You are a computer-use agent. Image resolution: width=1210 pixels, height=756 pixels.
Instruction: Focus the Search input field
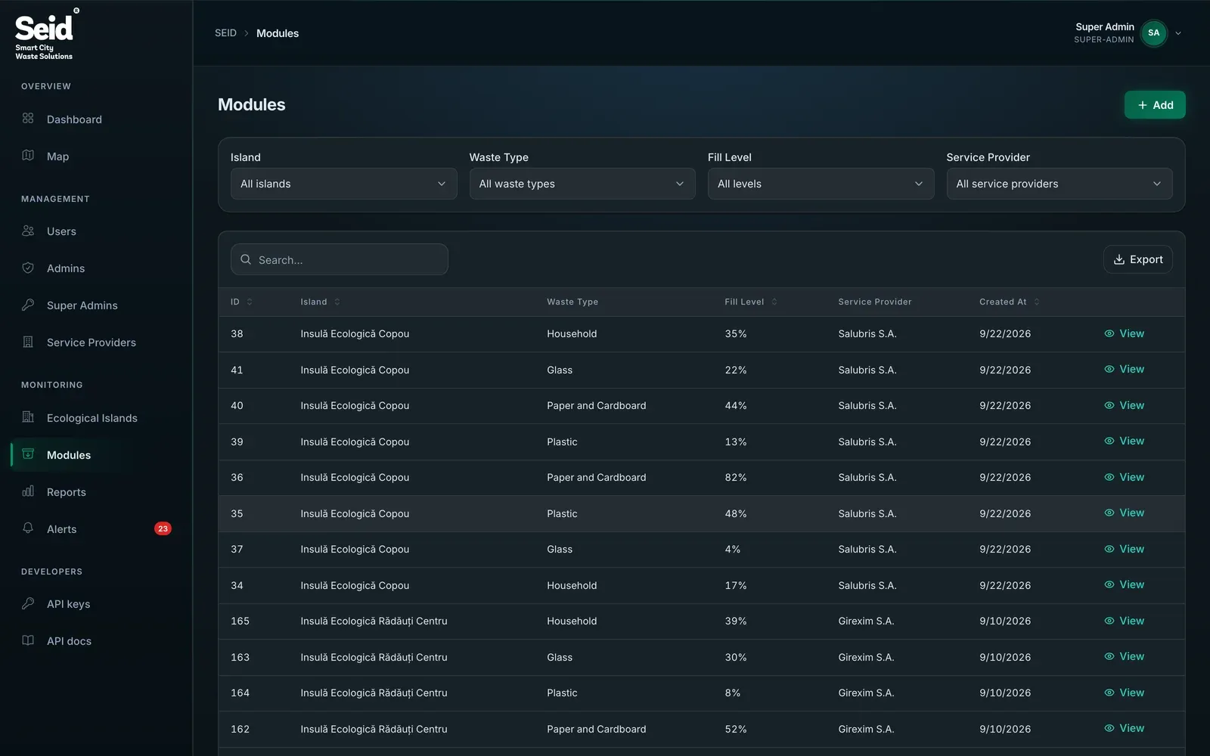[x=340, y=259]
